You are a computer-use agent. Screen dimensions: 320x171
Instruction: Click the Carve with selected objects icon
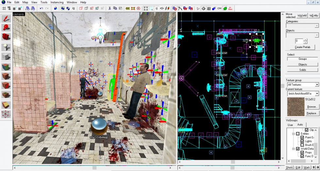[55, 9]
